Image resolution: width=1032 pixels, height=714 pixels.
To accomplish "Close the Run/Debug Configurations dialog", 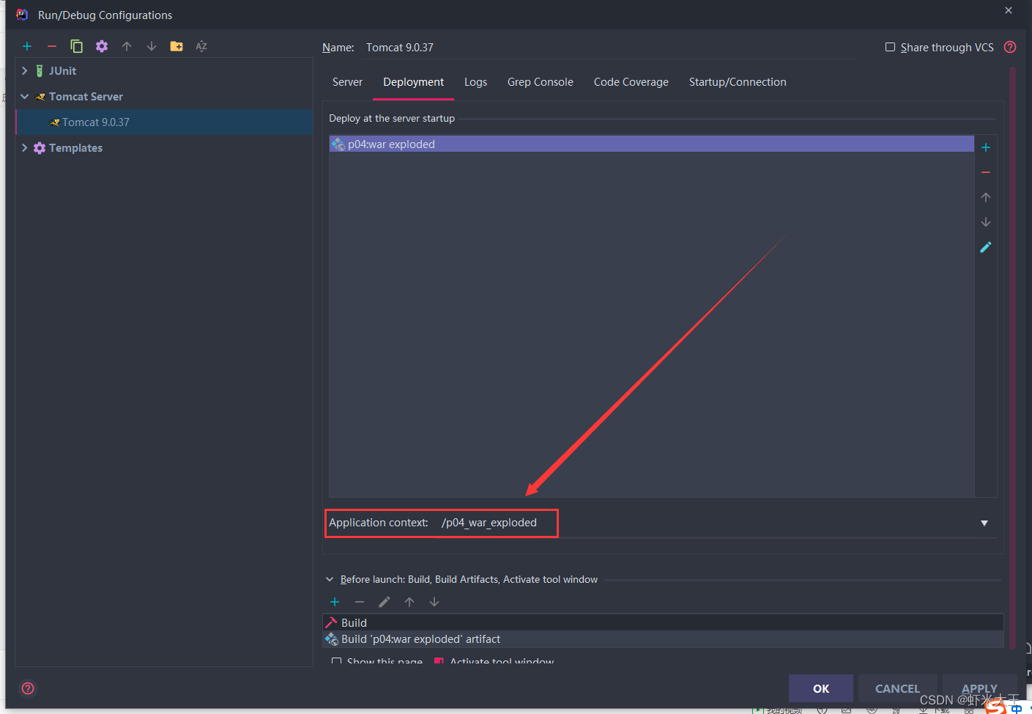I will [1009, 10].
